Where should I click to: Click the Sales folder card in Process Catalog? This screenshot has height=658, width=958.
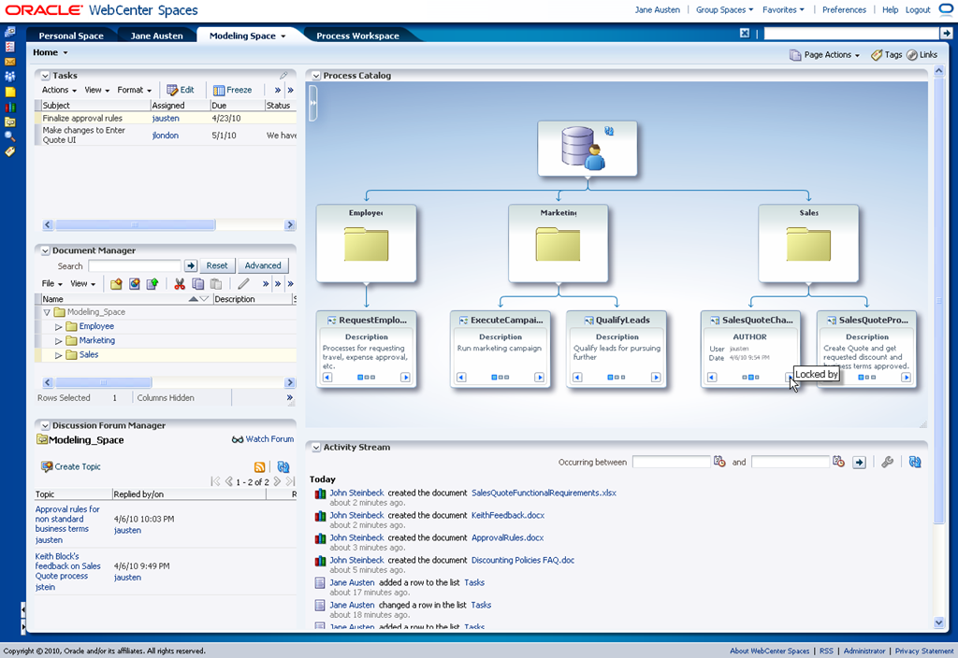(x=808, y=243)
